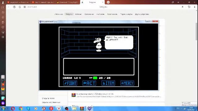Click the profile avatar icon in sidebar
Viewport: 198px width, 111px height.
click(3, 2)
